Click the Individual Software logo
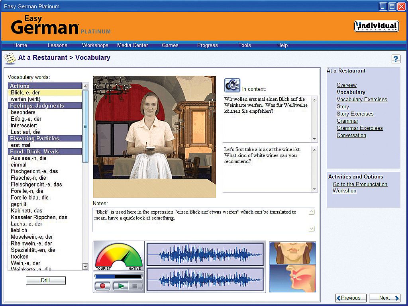This screenshot has height=306, width=408. click(376, 26)
